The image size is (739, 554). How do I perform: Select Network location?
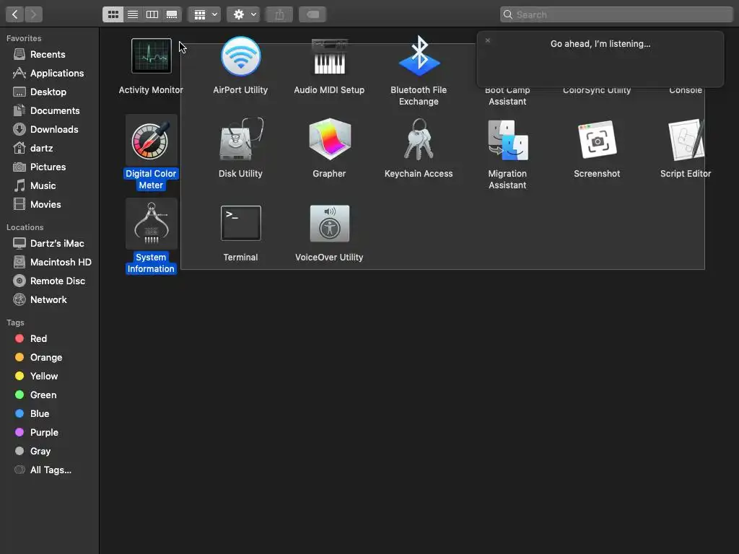50,299
